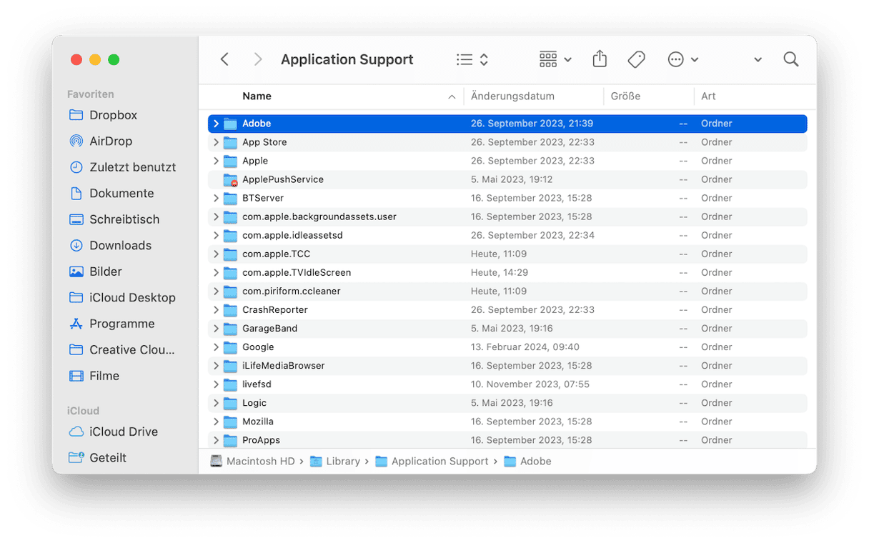Viewport: 869px width, 543px height.
Task: Click the iCloud Drive cloud icon
Action: click(x=76, y=432)
